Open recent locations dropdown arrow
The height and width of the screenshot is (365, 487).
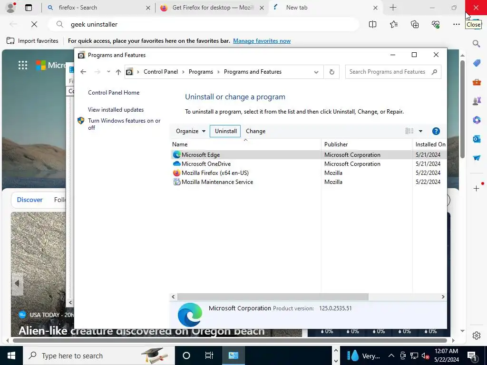(x=108, y=72)
